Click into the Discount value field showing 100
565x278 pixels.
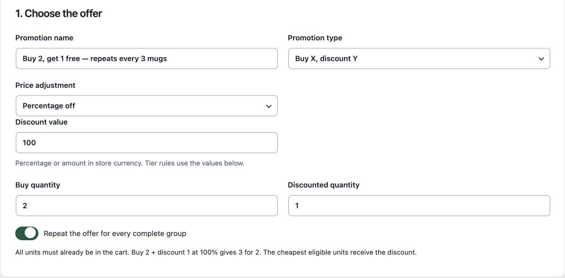click(x=147, y=143)
